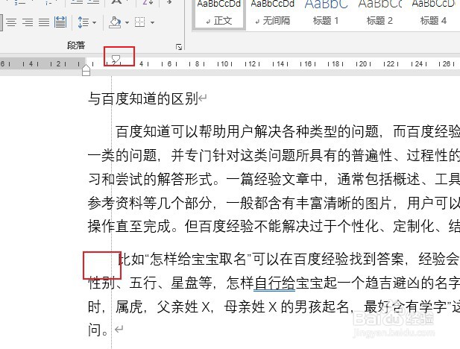The height and width of the screenshot is (349, 460).
Task: Apply the 标题 1 heading style
Action: [326, 14]
